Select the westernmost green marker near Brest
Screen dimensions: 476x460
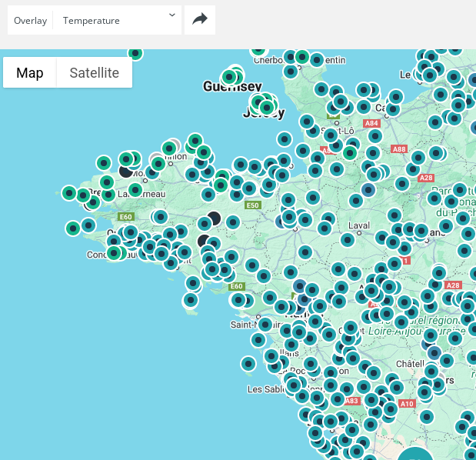[x=69, y=193]
